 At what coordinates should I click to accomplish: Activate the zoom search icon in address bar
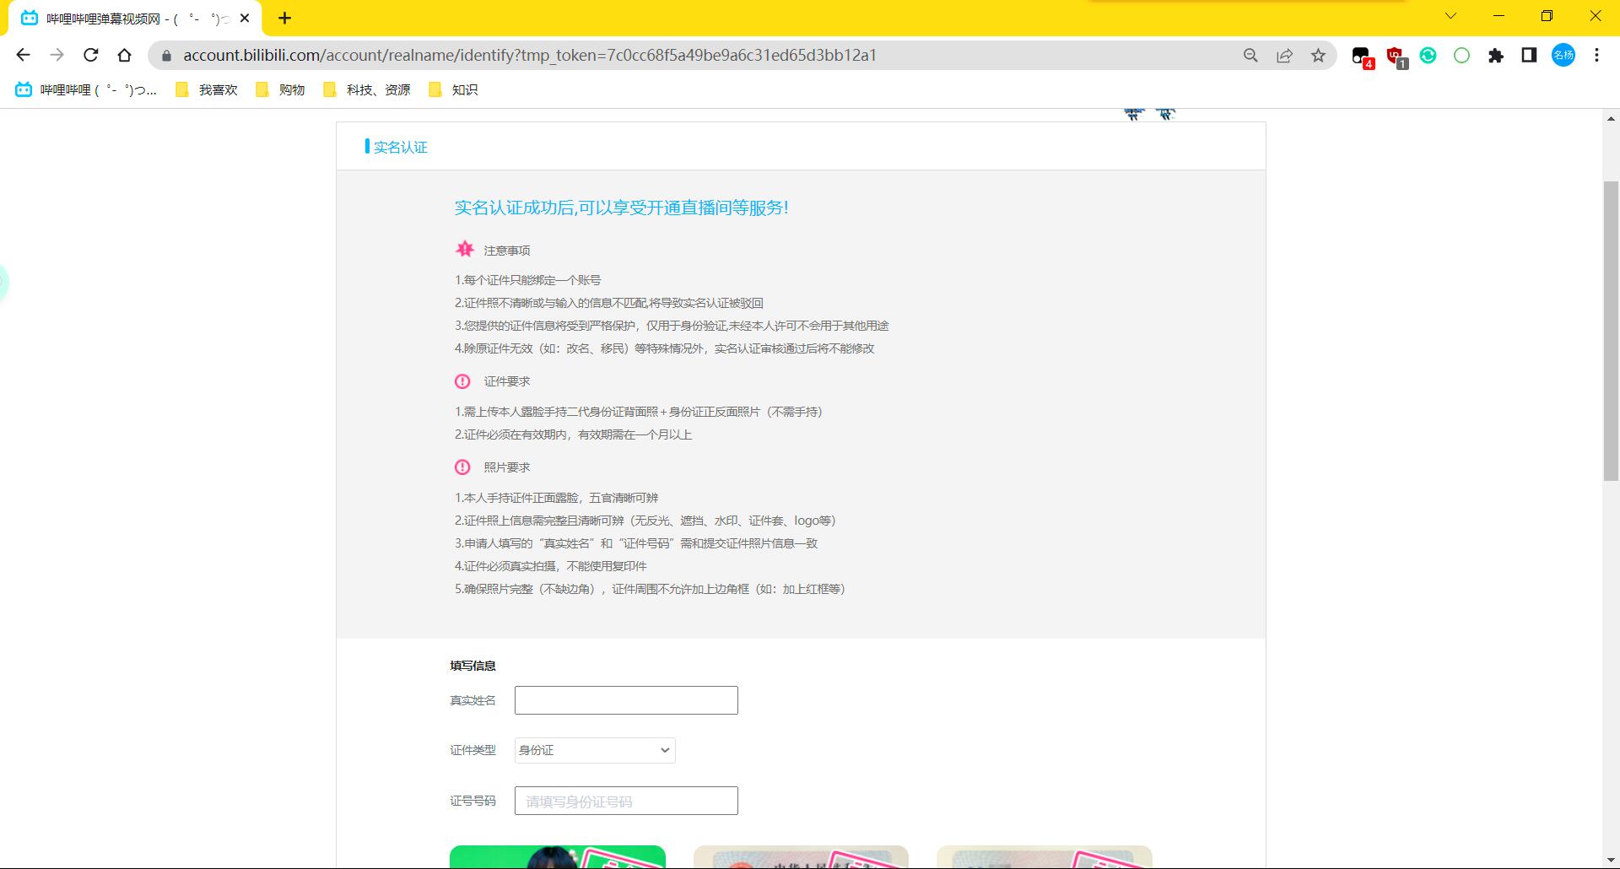[1251, 55]
